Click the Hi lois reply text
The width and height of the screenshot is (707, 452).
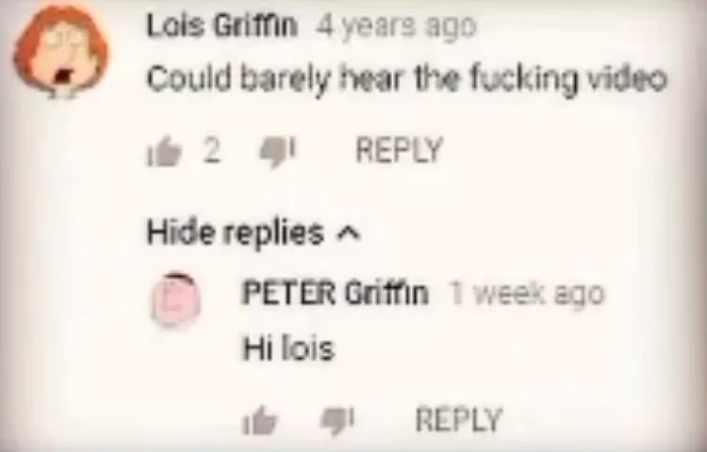pos(288,348)
